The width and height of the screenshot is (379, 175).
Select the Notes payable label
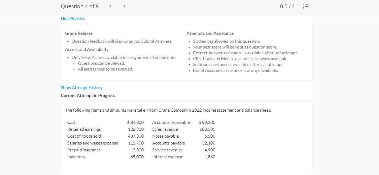coord(165,136)
